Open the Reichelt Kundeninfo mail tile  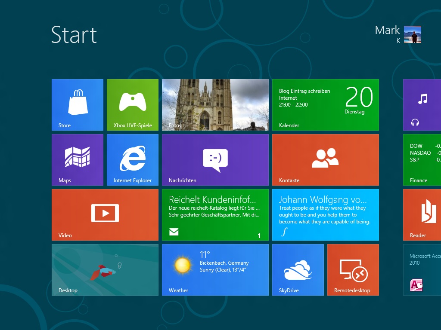[215, 215]
